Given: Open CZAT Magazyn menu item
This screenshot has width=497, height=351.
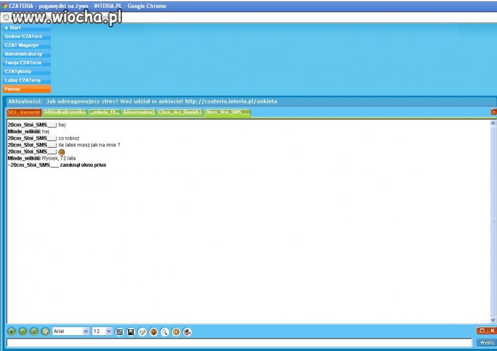Looking at the screenshot, I should pyautogui.click(x=27, y=45).
